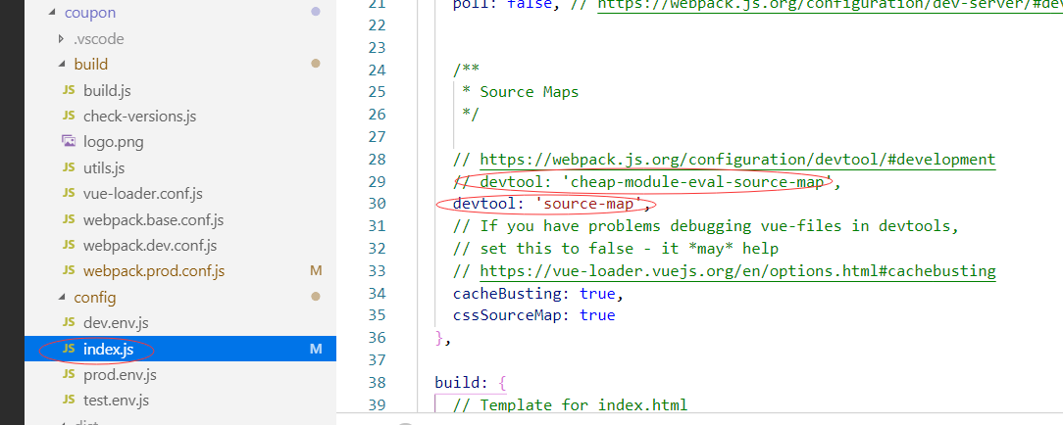Expand the .vscode folder

tap(62, 38)
